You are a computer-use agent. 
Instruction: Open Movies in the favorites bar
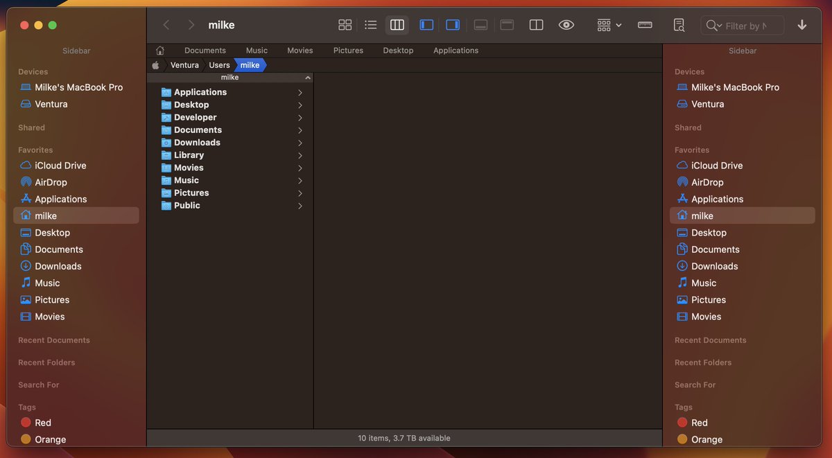click(300, 51)
